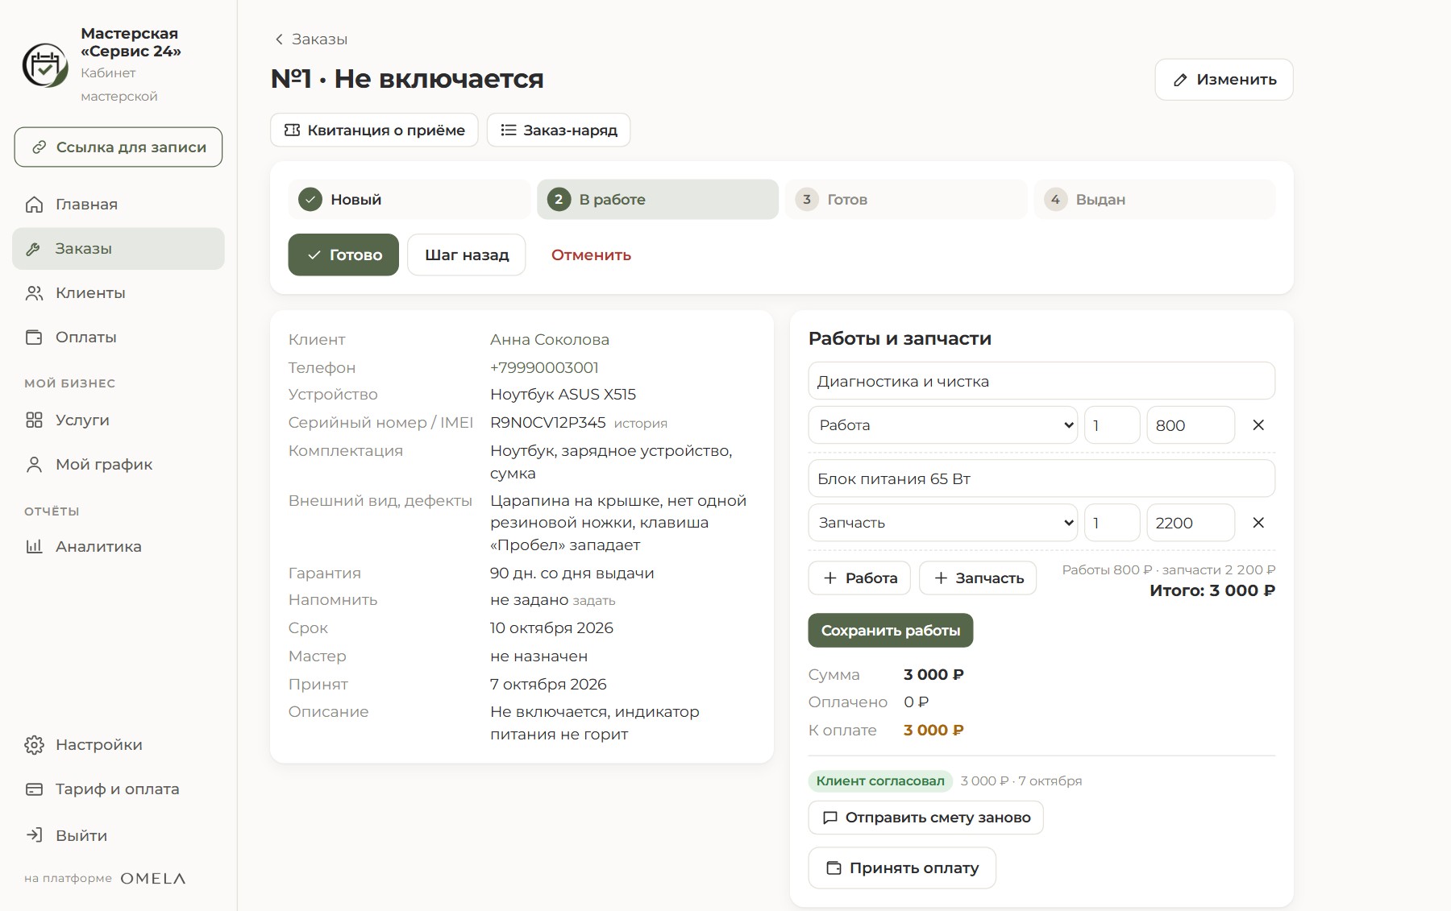Click the Заказы breadcrumb link
Image resolution: width=1451 pixels, height=911 pixels.
[319, 39]
